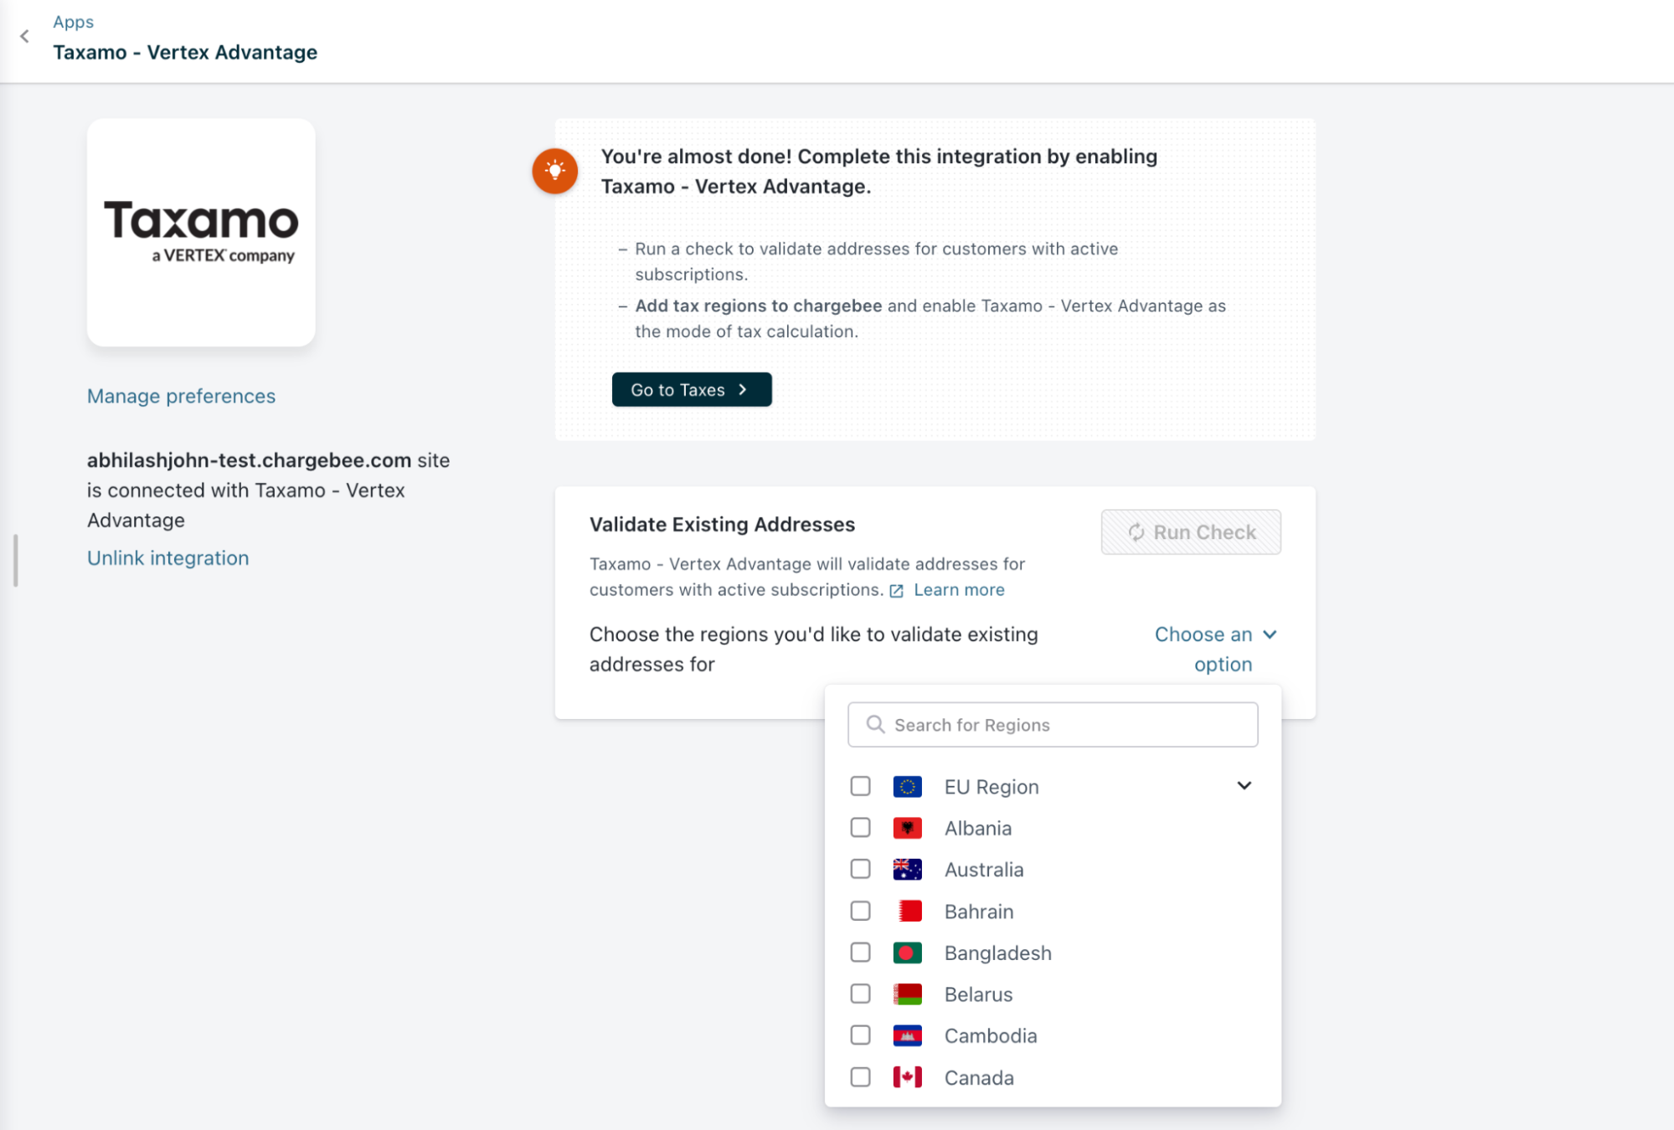Viewport: 1674px width, 1130px height.
Task: Focus the Search for Regions field
Action: click(x=1064, y=725)
